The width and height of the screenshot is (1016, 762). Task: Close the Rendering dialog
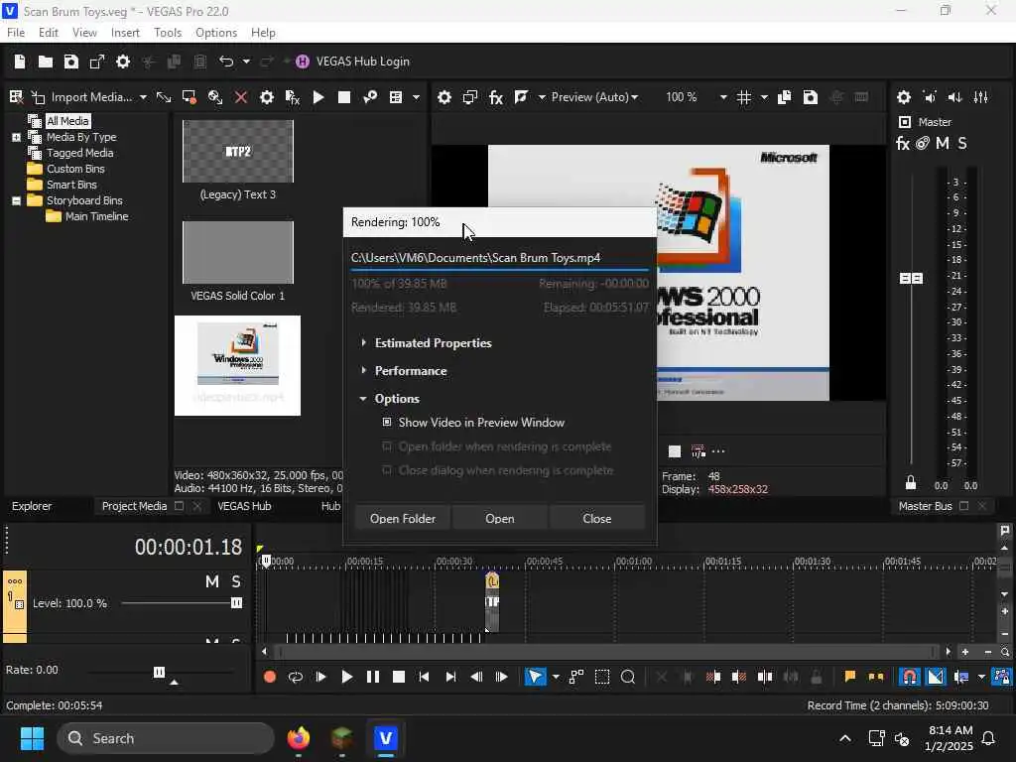(596, 518)
